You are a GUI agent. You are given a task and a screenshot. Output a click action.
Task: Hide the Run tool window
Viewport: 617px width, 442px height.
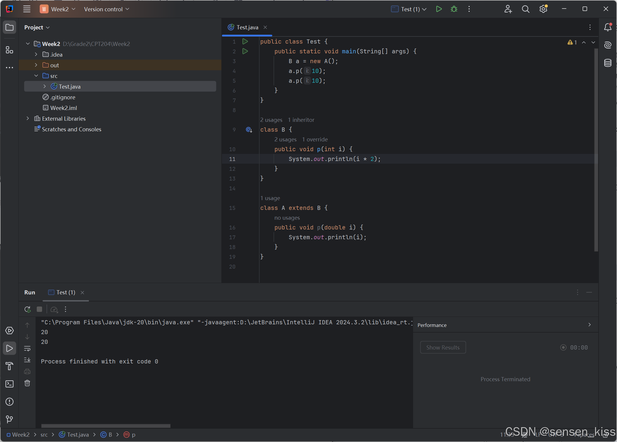click(589, 292)
